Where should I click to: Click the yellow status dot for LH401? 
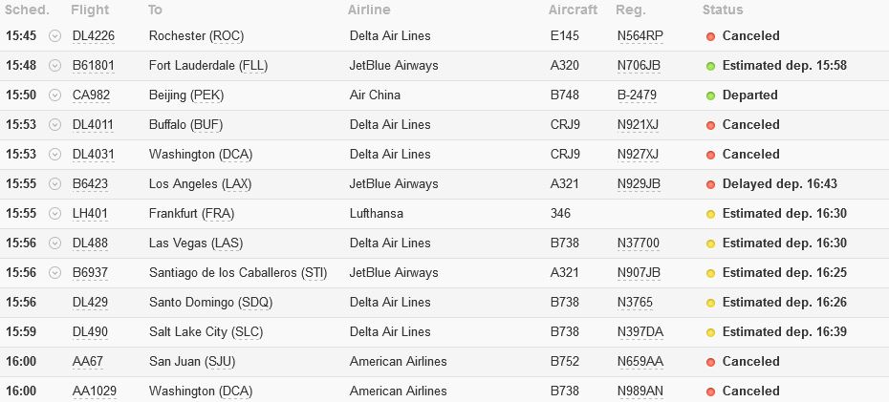click(710, 214)
